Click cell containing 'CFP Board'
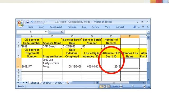 click(x=52, y=46)
